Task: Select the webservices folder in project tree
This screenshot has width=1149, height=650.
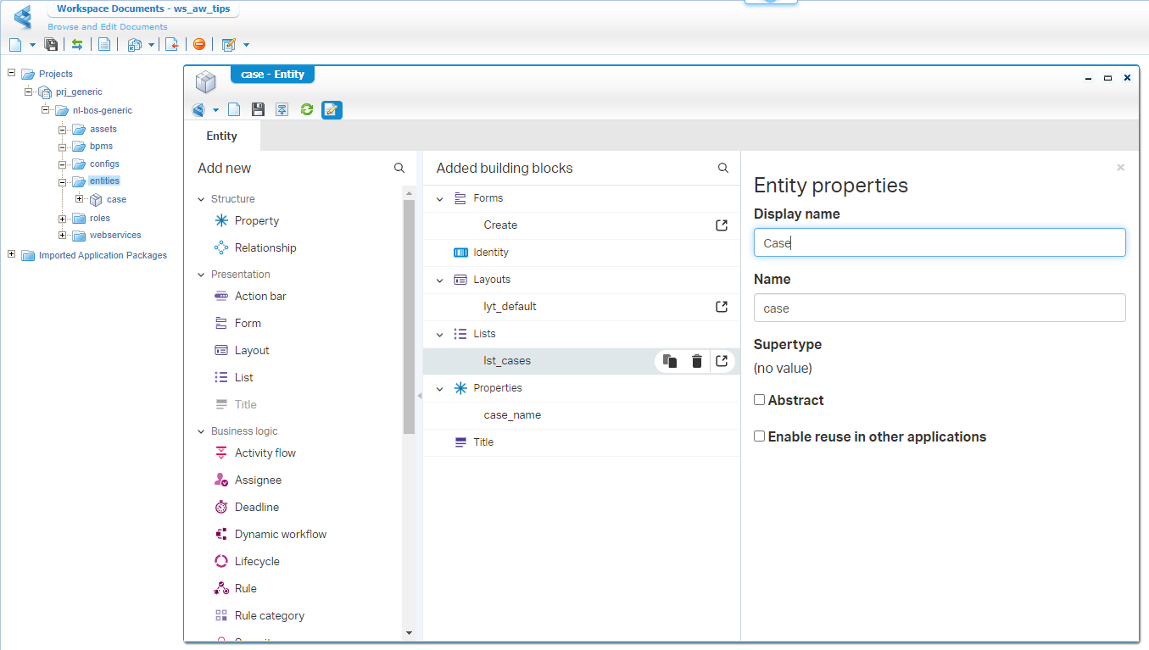Action: click(114, 235)
